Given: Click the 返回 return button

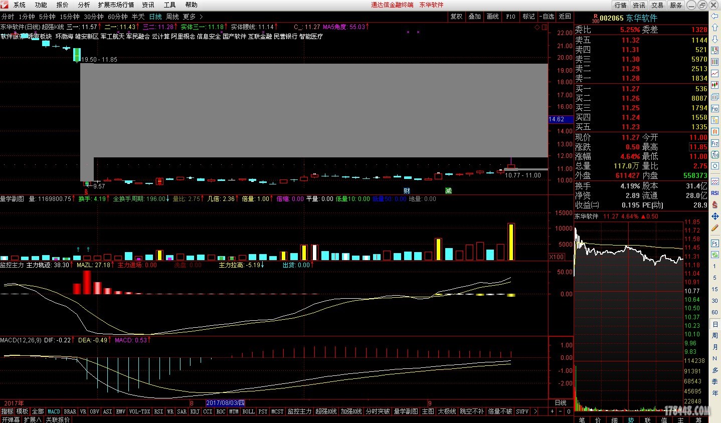Looking at the screenshot, I should point(565,17).
